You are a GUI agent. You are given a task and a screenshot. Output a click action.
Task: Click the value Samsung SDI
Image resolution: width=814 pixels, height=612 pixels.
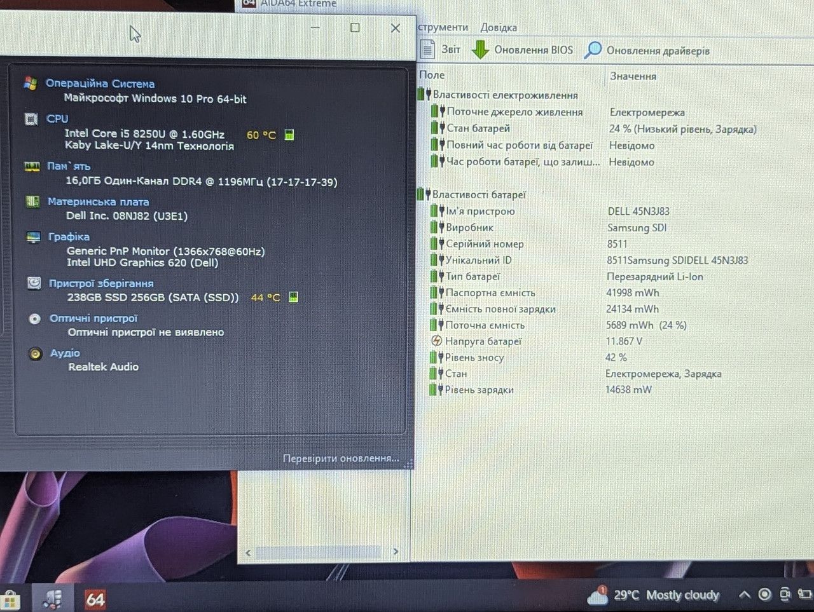click(637, 228)
